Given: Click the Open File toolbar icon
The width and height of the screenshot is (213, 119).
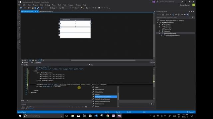Looking at the screenshot, I should (x=33, y=8).
